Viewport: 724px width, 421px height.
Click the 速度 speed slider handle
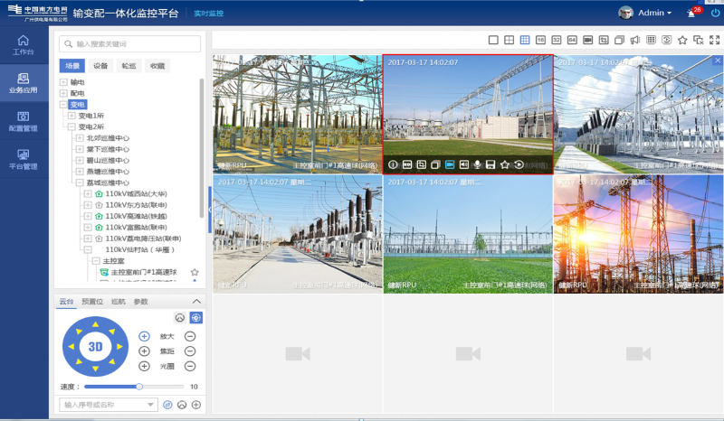point(139,387)
